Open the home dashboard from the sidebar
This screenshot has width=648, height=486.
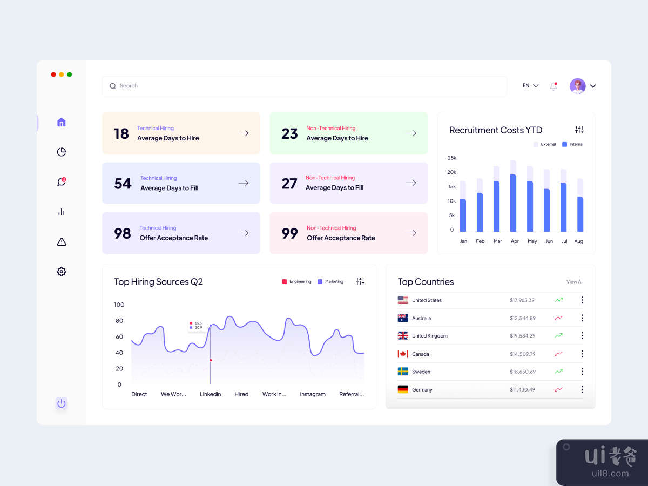(x=61, y=123)
